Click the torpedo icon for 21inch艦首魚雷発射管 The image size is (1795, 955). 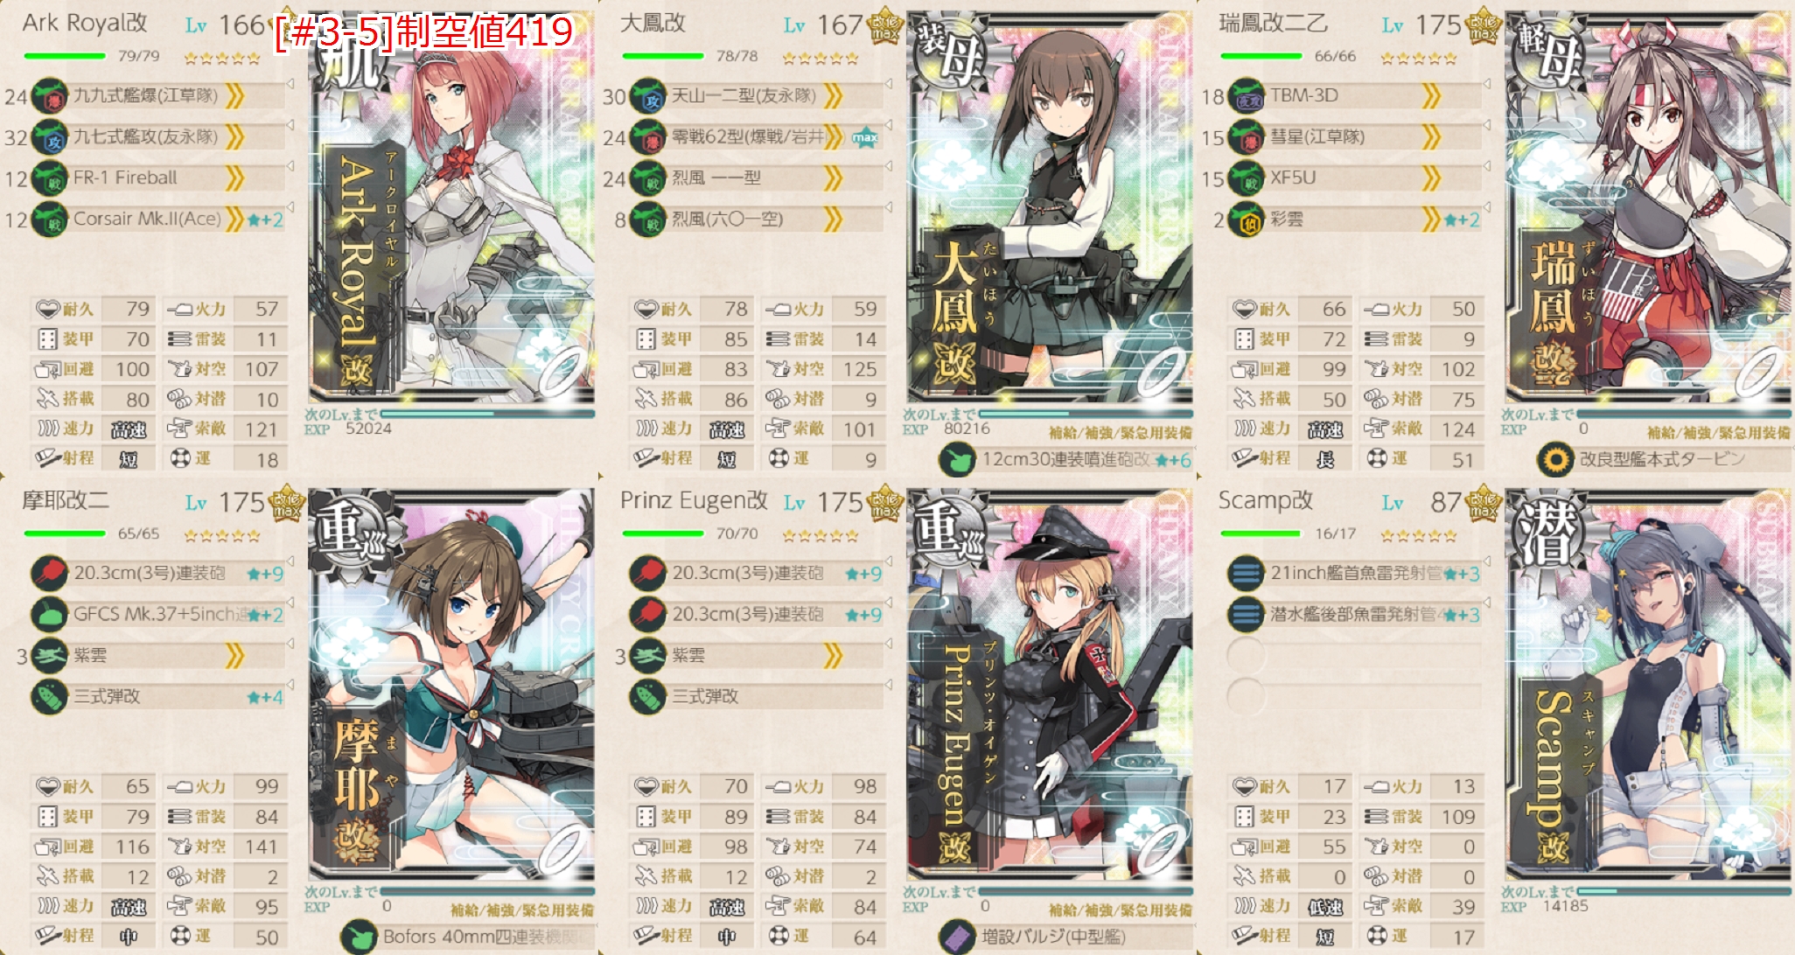pos(1247,574)
